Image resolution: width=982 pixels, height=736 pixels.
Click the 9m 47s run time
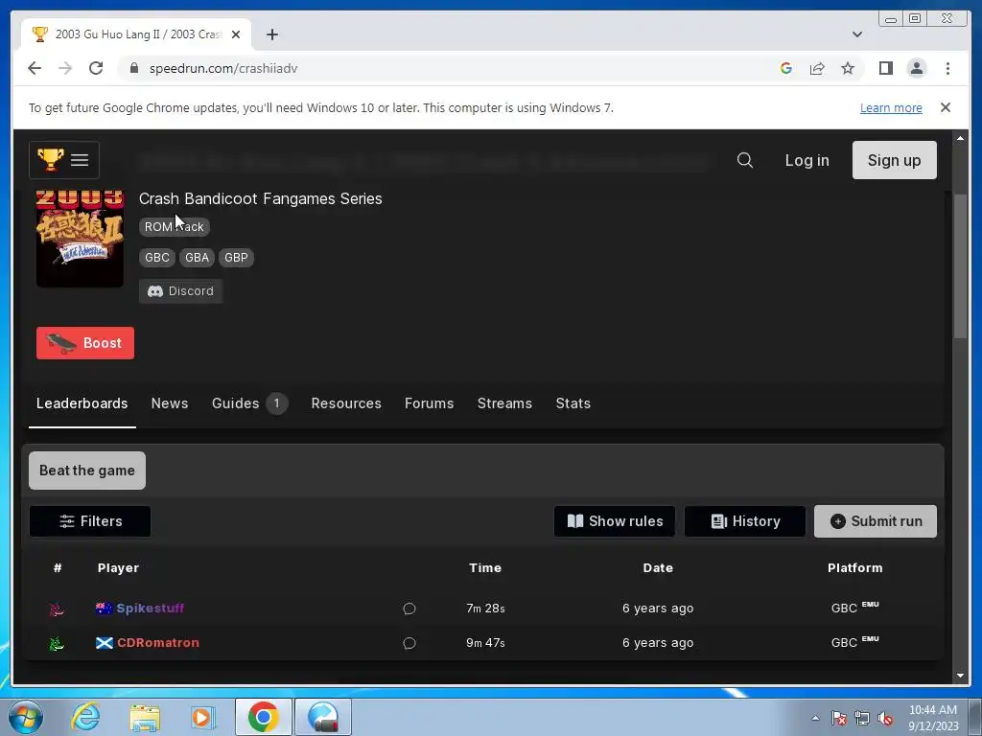pyautogui.click(x=485, y=643)
